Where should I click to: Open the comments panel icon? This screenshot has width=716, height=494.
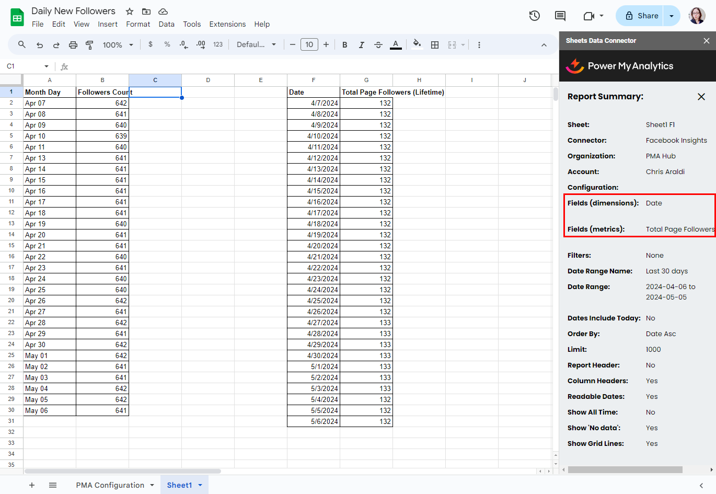pyautogui.click(x=560, y=16)
